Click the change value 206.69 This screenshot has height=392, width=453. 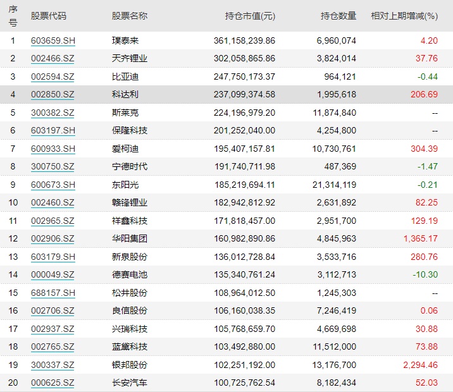click(x=424, y=94)
